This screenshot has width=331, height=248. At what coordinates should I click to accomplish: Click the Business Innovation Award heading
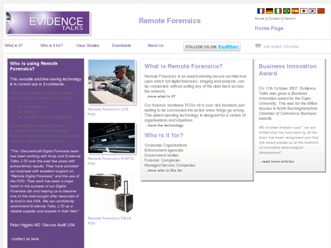coord(288,70)
